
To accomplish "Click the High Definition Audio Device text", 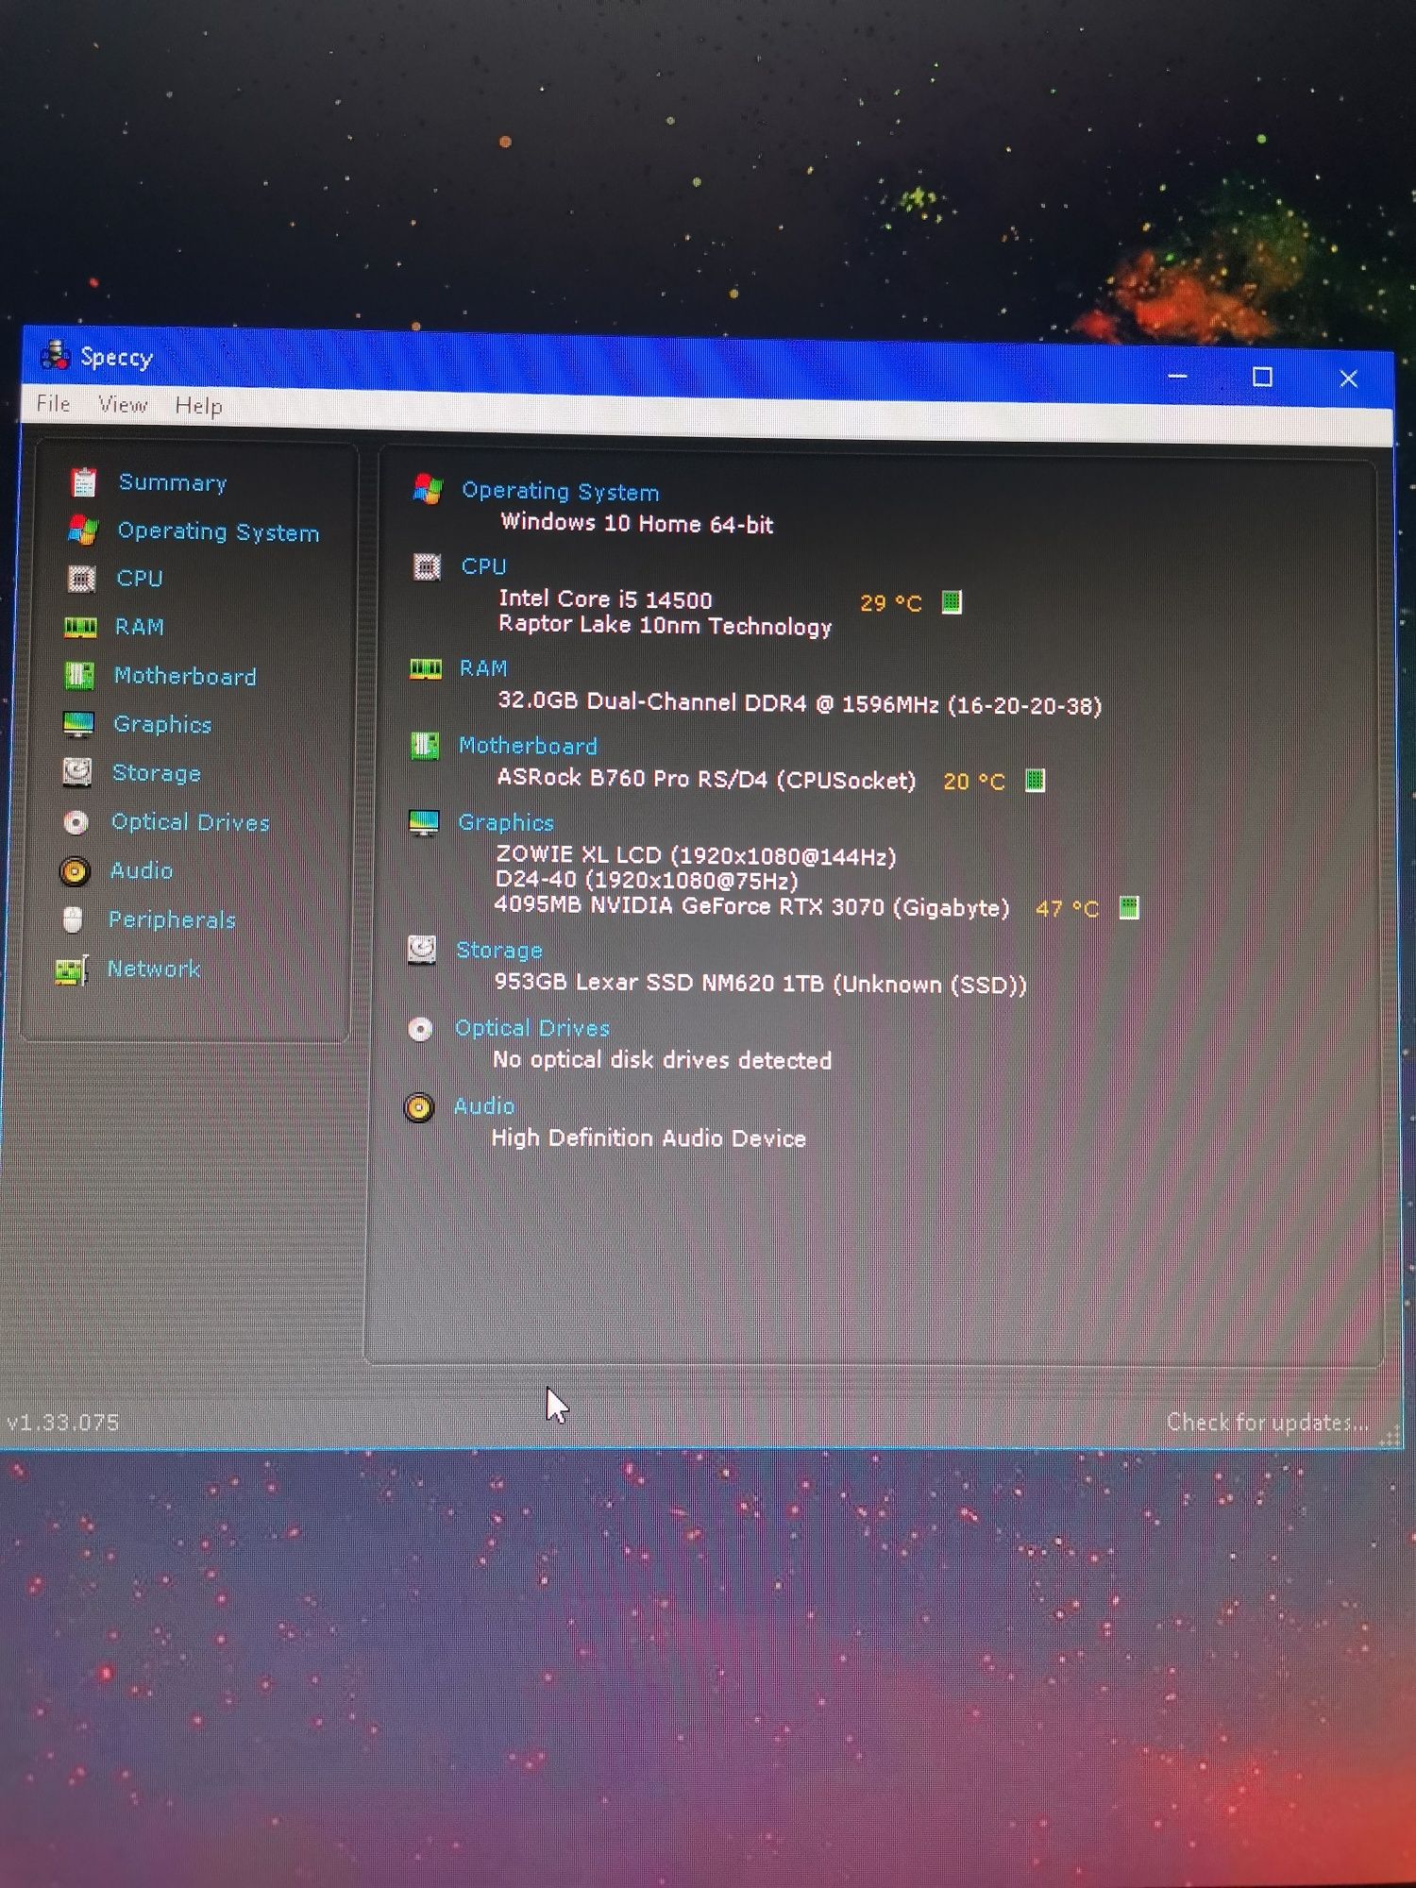I will pos(649,1138).
